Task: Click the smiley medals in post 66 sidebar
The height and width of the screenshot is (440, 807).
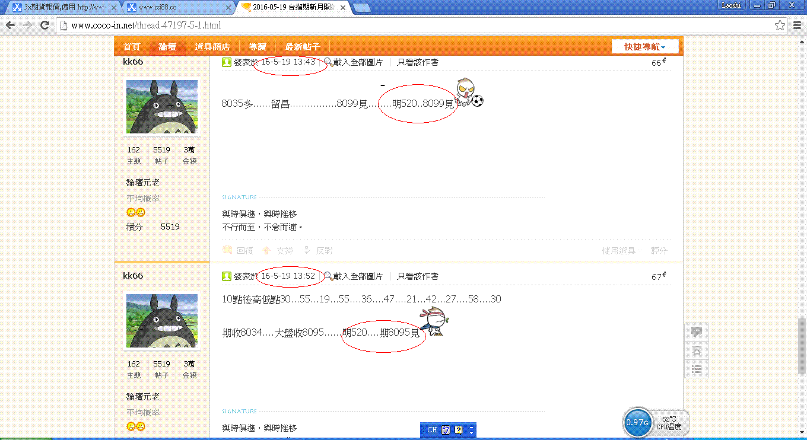Action: 136,212
